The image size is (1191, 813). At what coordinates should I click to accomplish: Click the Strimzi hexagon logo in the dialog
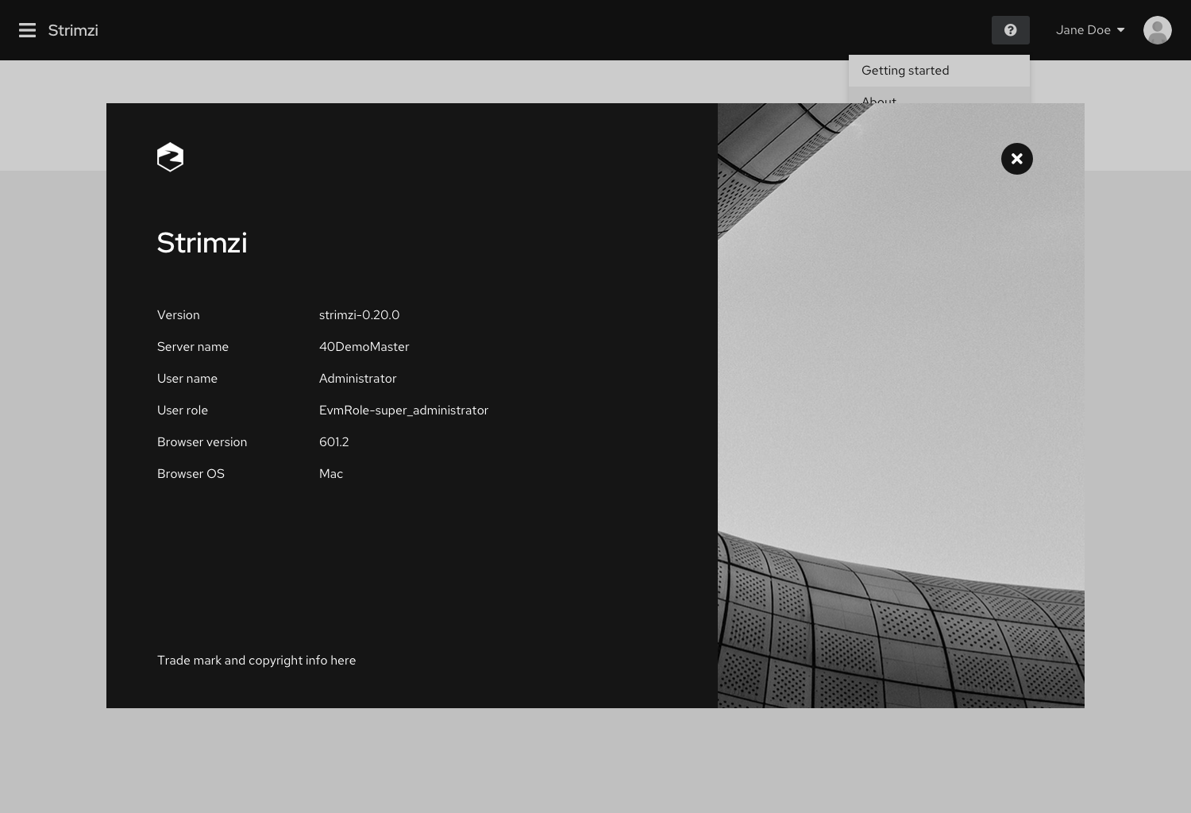(x=170, y=157)
